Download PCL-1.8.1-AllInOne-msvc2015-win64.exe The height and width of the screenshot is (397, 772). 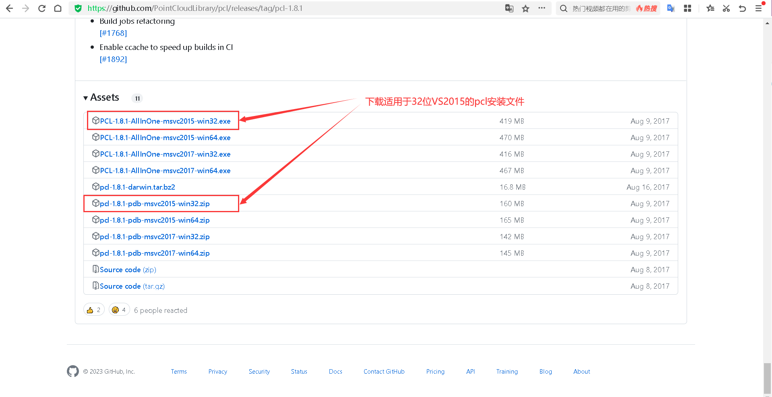pos(165,138)
